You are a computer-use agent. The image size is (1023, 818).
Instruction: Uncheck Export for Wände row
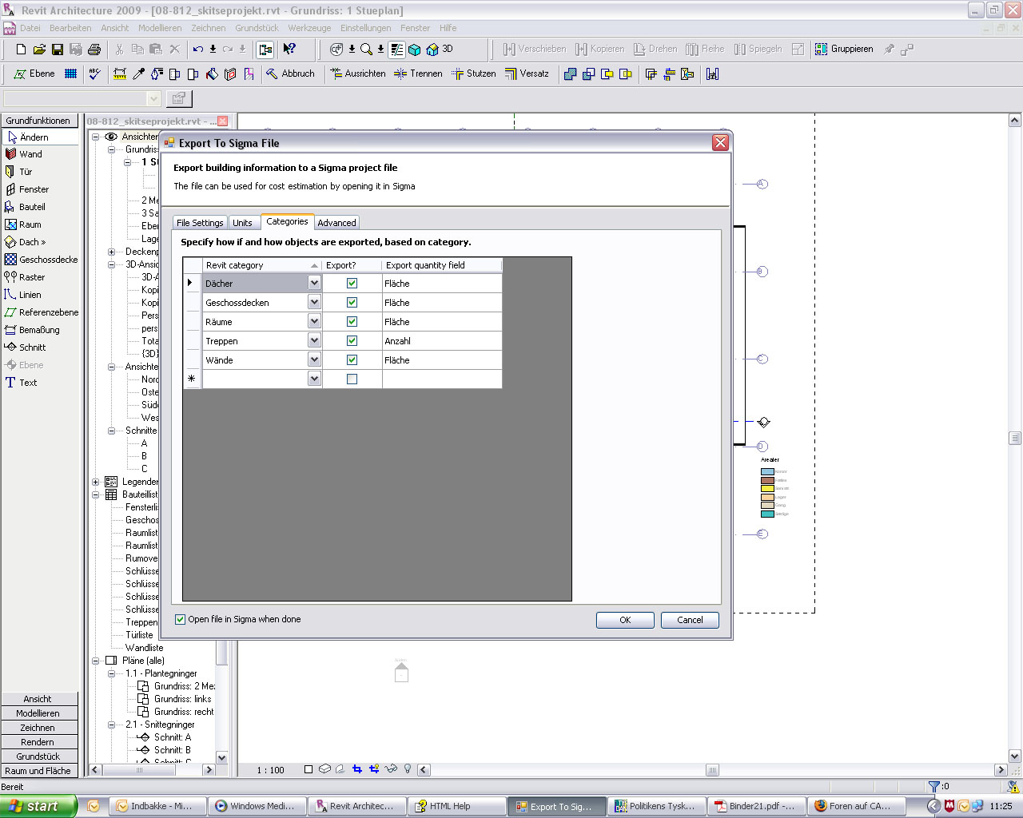tap(352, 360)
